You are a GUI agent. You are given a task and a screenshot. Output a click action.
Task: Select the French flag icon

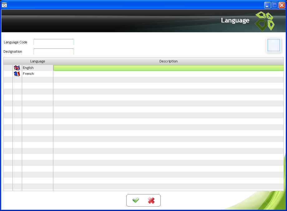pyautogui.click(x=17, y=74)
